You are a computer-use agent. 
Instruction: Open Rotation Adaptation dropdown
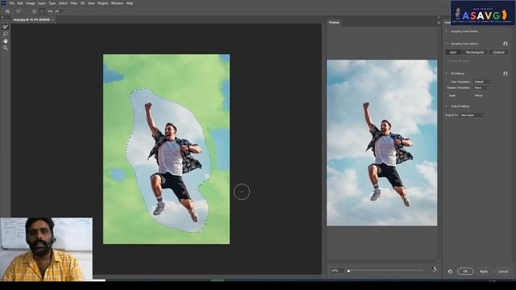coord(481,88)
